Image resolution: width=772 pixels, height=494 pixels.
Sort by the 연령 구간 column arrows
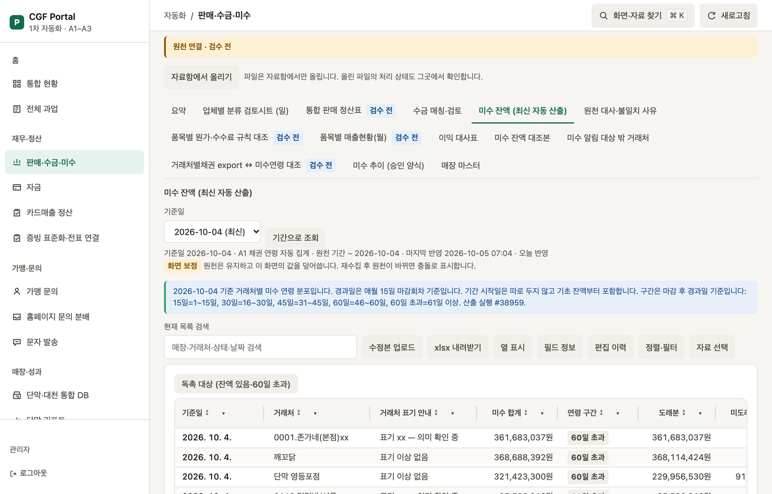tap(601, 413)
